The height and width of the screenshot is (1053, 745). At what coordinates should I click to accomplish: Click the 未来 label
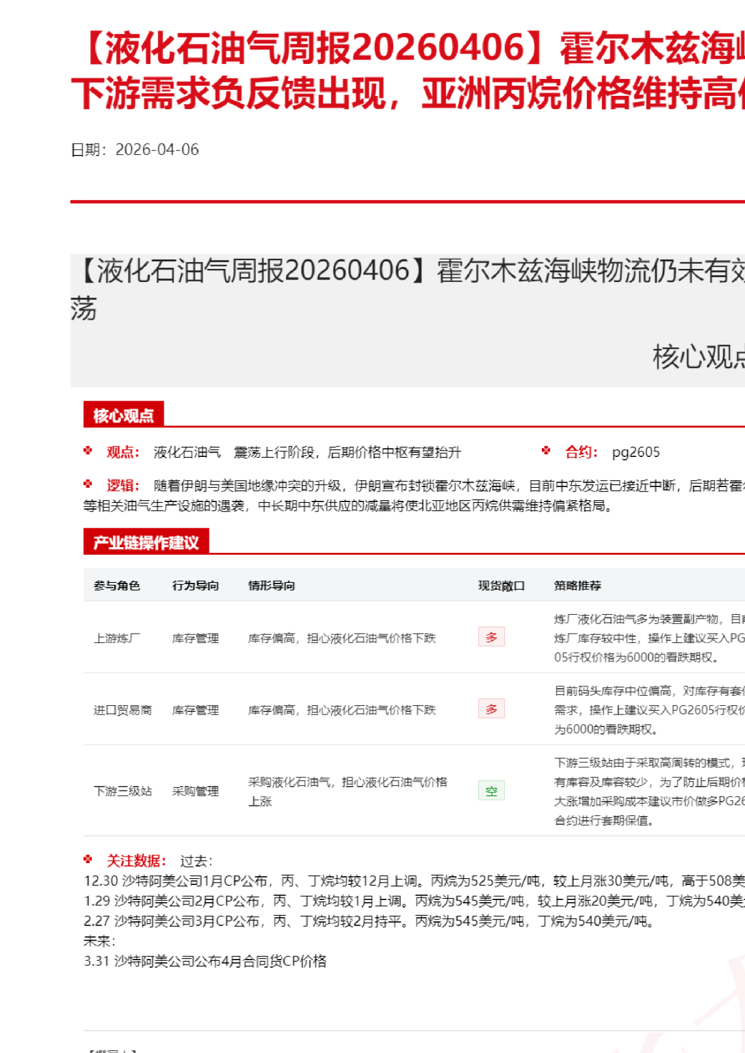[x=99, y=941]
